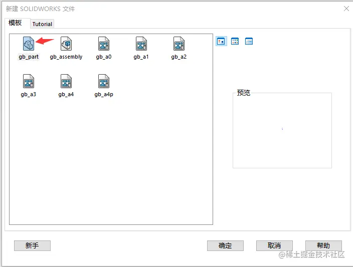
Task: Open the 模板 tab
Action: pos(17,23)
